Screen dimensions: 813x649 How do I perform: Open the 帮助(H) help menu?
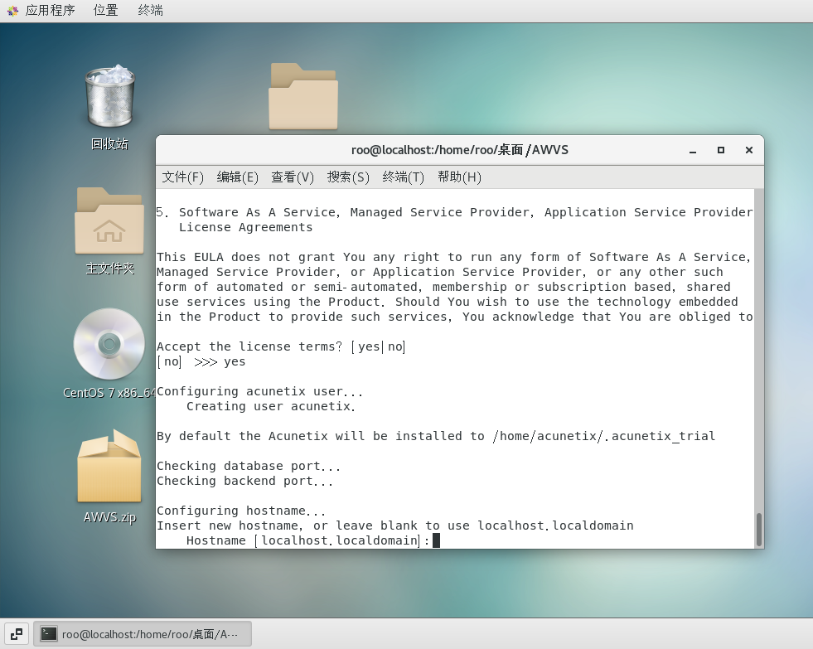coord(459,177)
